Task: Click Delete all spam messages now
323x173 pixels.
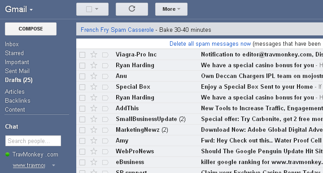Action: 210,44
